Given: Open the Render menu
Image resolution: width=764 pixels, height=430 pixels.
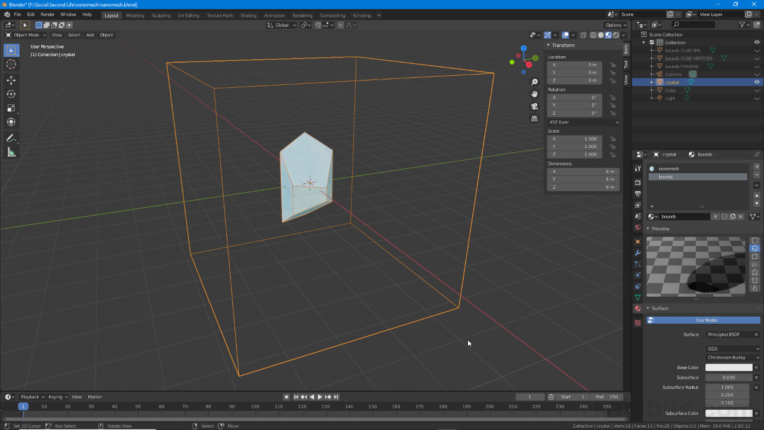Looking at the screenshot, I should pos(47,14).
